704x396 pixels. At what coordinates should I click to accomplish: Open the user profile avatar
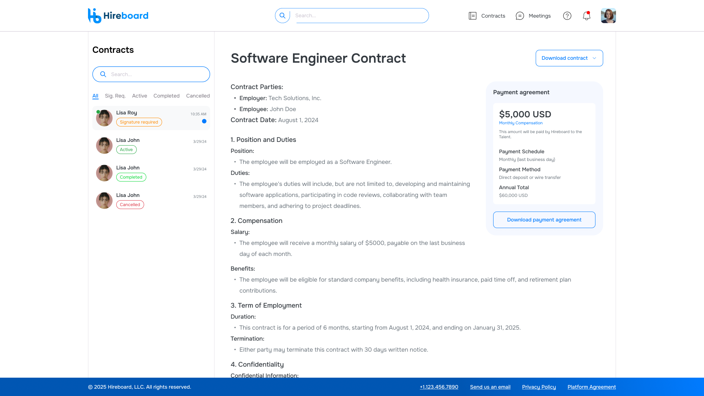pos(608,16)
